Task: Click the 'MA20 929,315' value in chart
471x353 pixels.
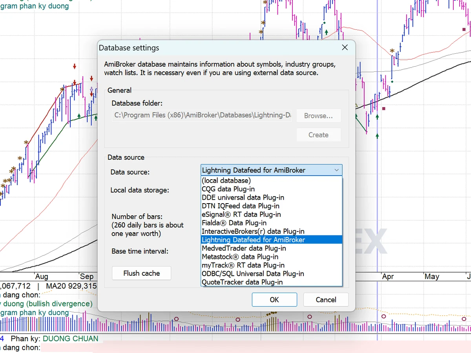Action: click(71, 286)
